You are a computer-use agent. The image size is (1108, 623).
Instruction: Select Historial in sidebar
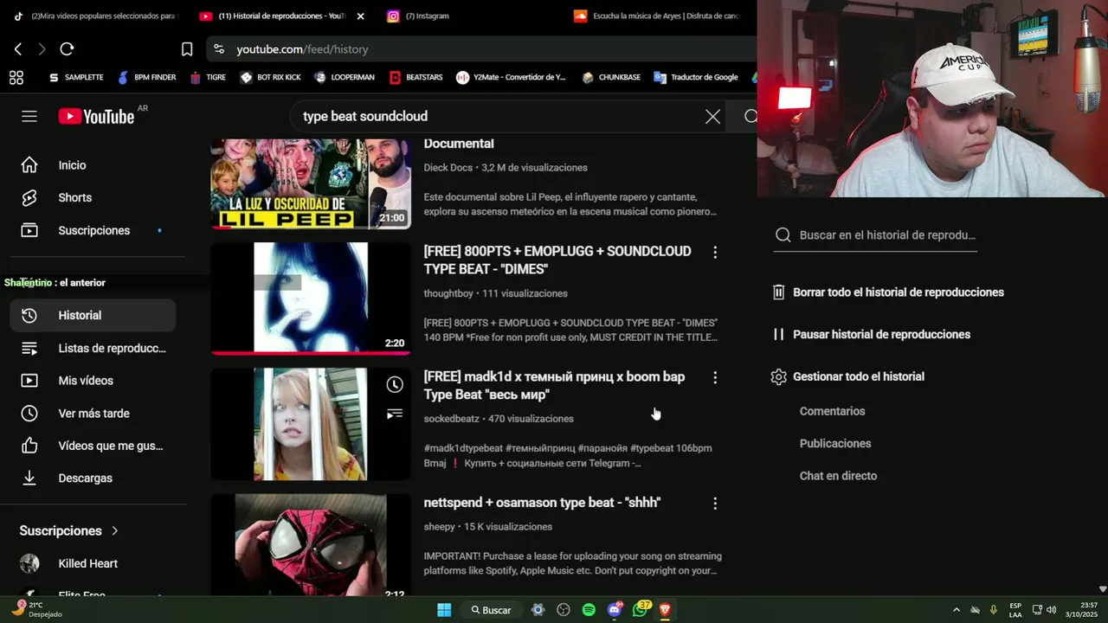click(x=93, y=315)
